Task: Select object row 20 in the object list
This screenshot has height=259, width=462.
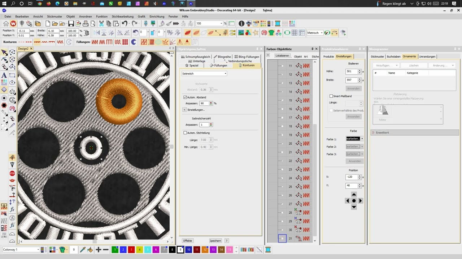Action: 291,144
